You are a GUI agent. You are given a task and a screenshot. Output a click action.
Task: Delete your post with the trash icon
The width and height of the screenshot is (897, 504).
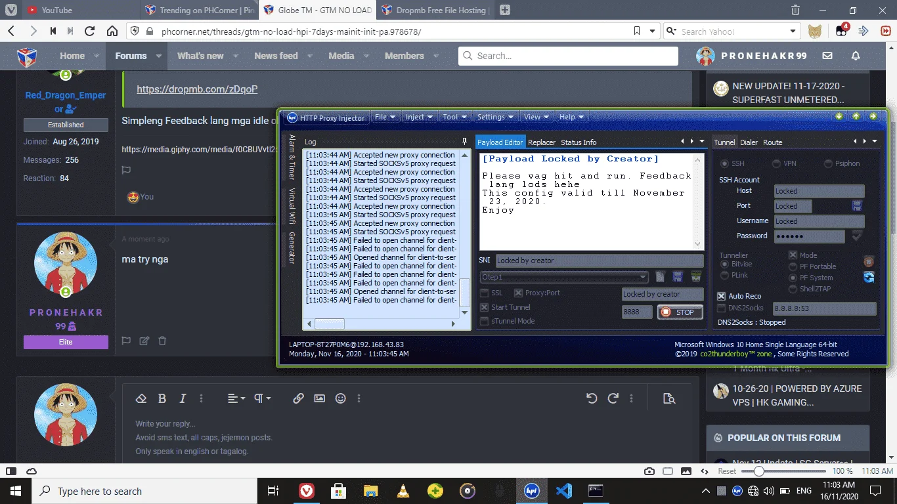162,341
